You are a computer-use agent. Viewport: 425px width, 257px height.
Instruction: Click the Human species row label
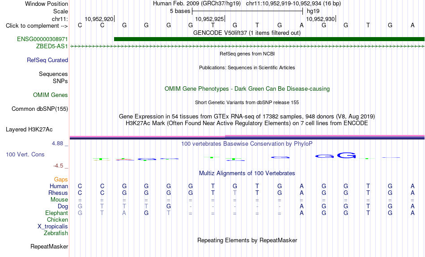click(x=59, y=186)
